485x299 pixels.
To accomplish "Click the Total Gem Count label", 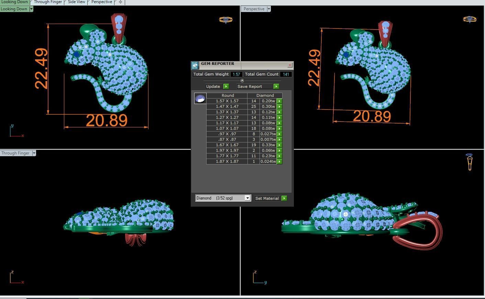I will tap(262, 74).
